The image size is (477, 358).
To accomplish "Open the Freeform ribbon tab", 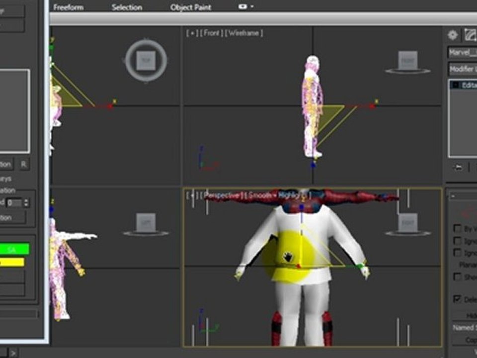I will click(x=69, y=7).
